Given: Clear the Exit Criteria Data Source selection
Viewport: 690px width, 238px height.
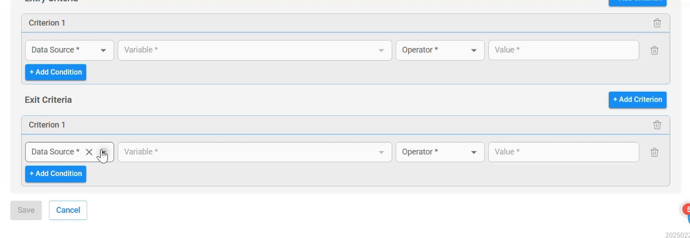Looking at the screenshot, I should [x=89, y=152].
